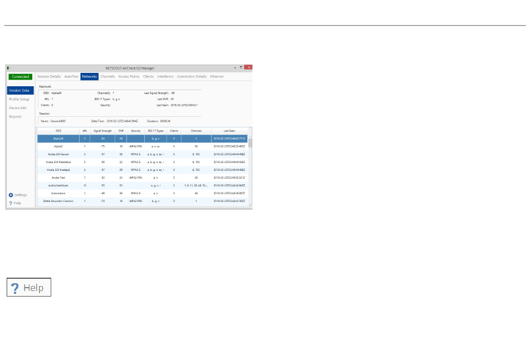Screen dimensions: 529x355
Task: Select the AutoTest tab
Action: click(x=71, y=77)
